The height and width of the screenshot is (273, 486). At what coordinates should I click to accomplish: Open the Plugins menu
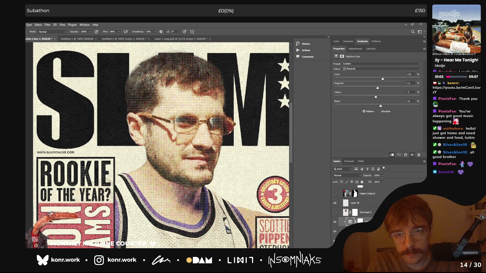[x=72, y=25]
